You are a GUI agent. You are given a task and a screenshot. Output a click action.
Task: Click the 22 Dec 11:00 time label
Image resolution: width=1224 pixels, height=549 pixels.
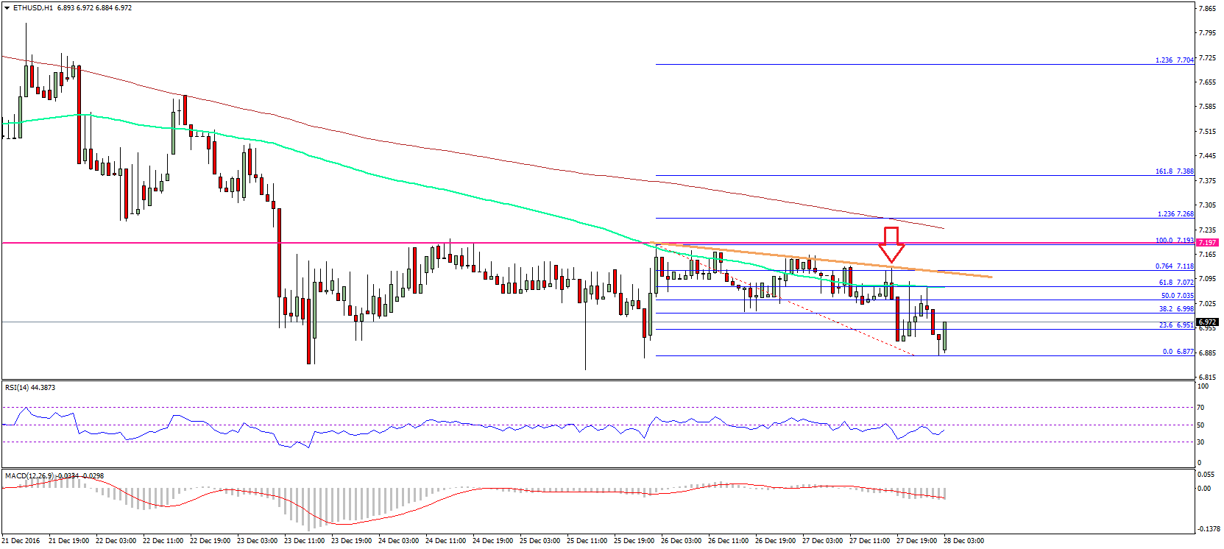pos(163,541)
